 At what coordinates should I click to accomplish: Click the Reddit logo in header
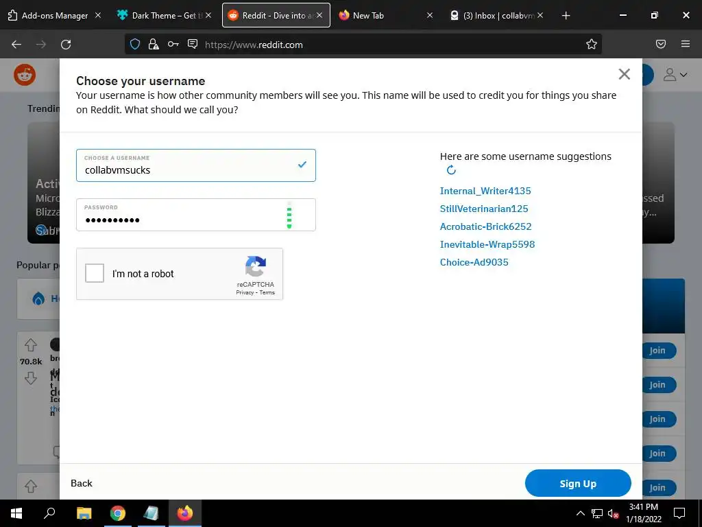point(25,75)
